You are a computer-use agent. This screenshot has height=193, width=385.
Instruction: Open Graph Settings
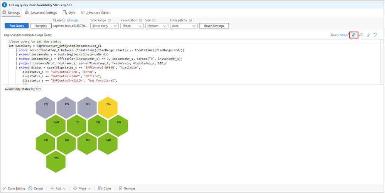214,26
